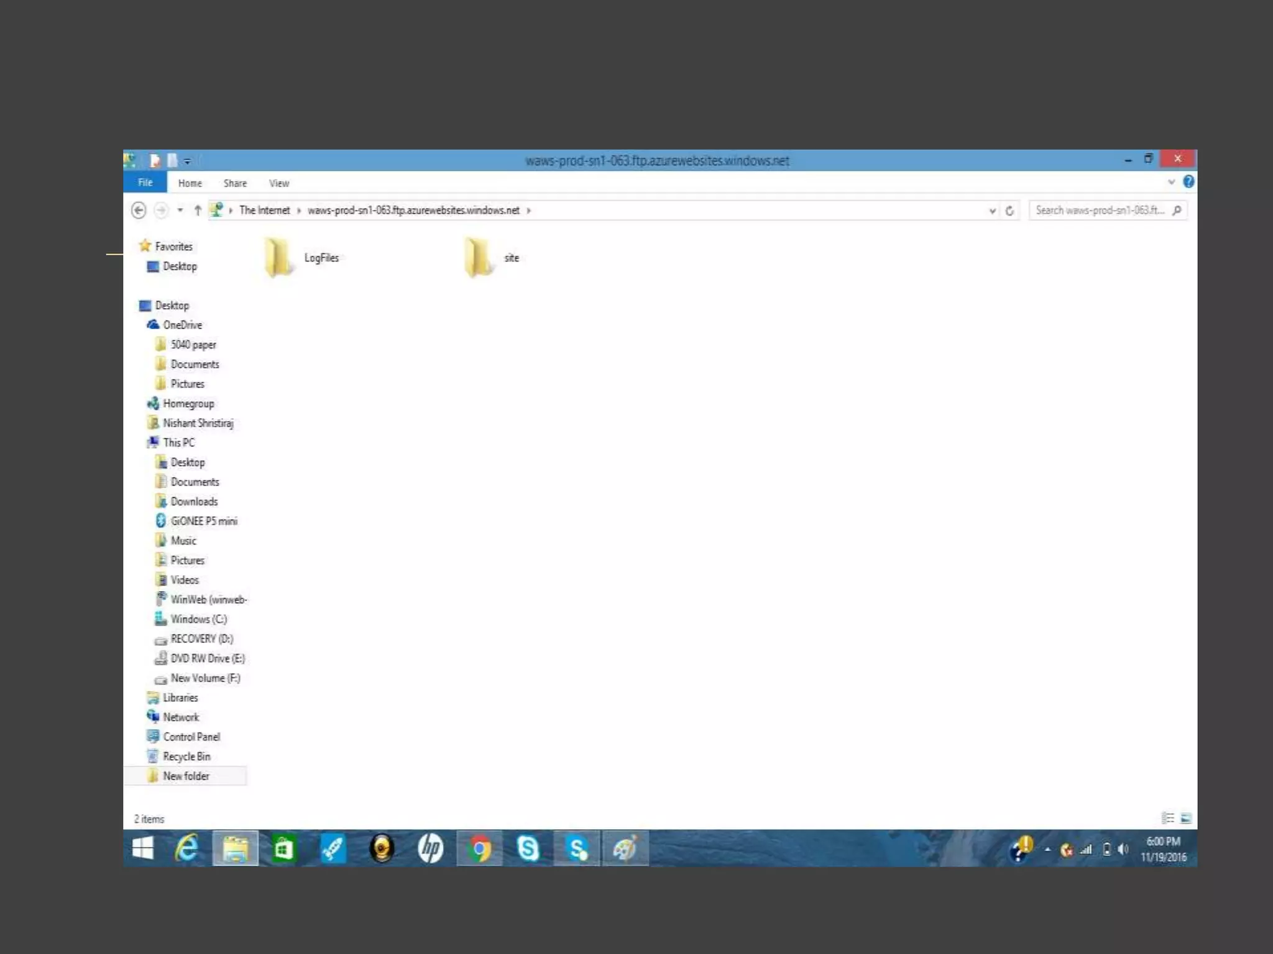Refresh the current FTP folder
Image resolution: width=1273 pixels, height=954 pixels.
pyautogui.click(x=1009, y=211)
